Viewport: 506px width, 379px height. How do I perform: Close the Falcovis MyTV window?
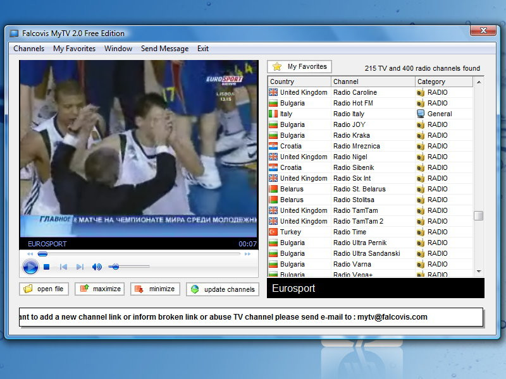(x=483, y=30)
